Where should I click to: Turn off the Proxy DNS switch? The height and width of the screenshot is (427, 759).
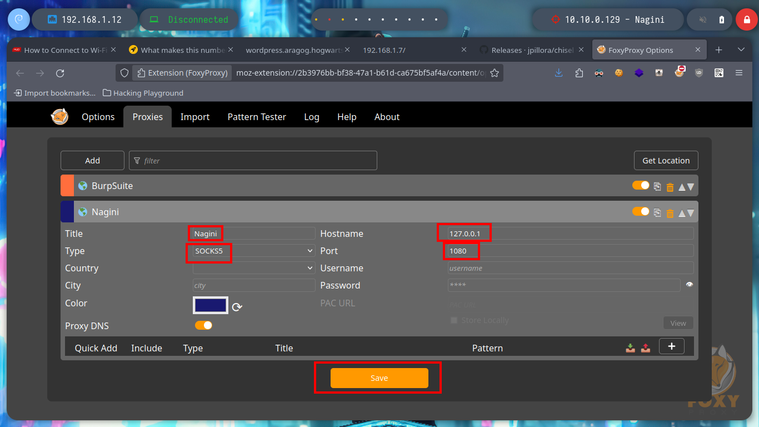[x=203, y=325]
